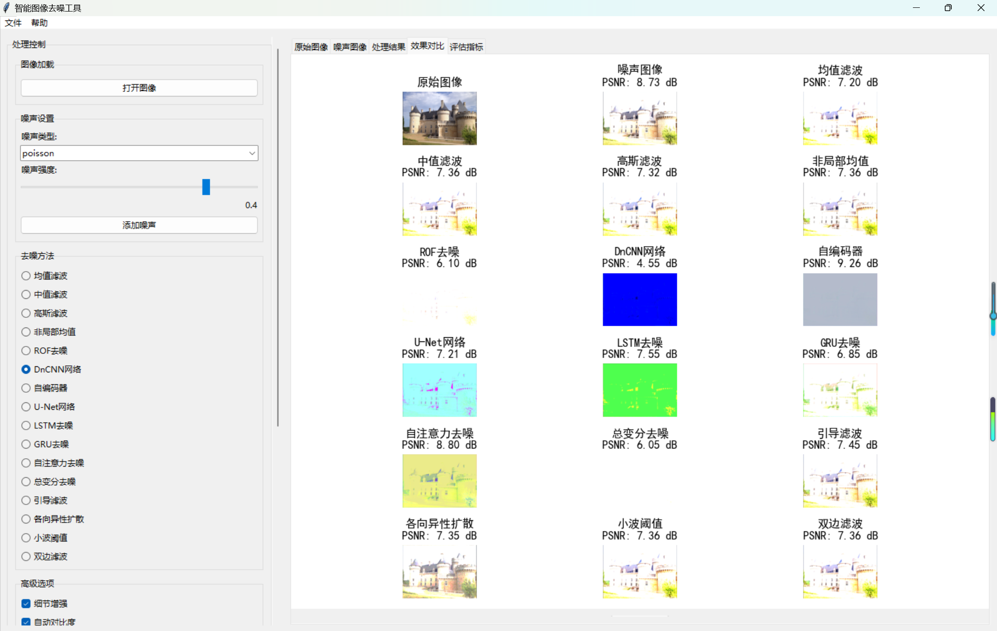997x631 pixels.
Task: Click the 各向异性扩散 result thumbnail
Action: pyautogui.click(x=439, y=571)
